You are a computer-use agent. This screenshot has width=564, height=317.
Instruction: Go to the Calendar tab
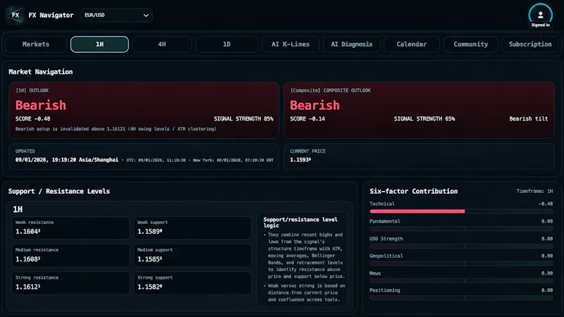point(412,44)
